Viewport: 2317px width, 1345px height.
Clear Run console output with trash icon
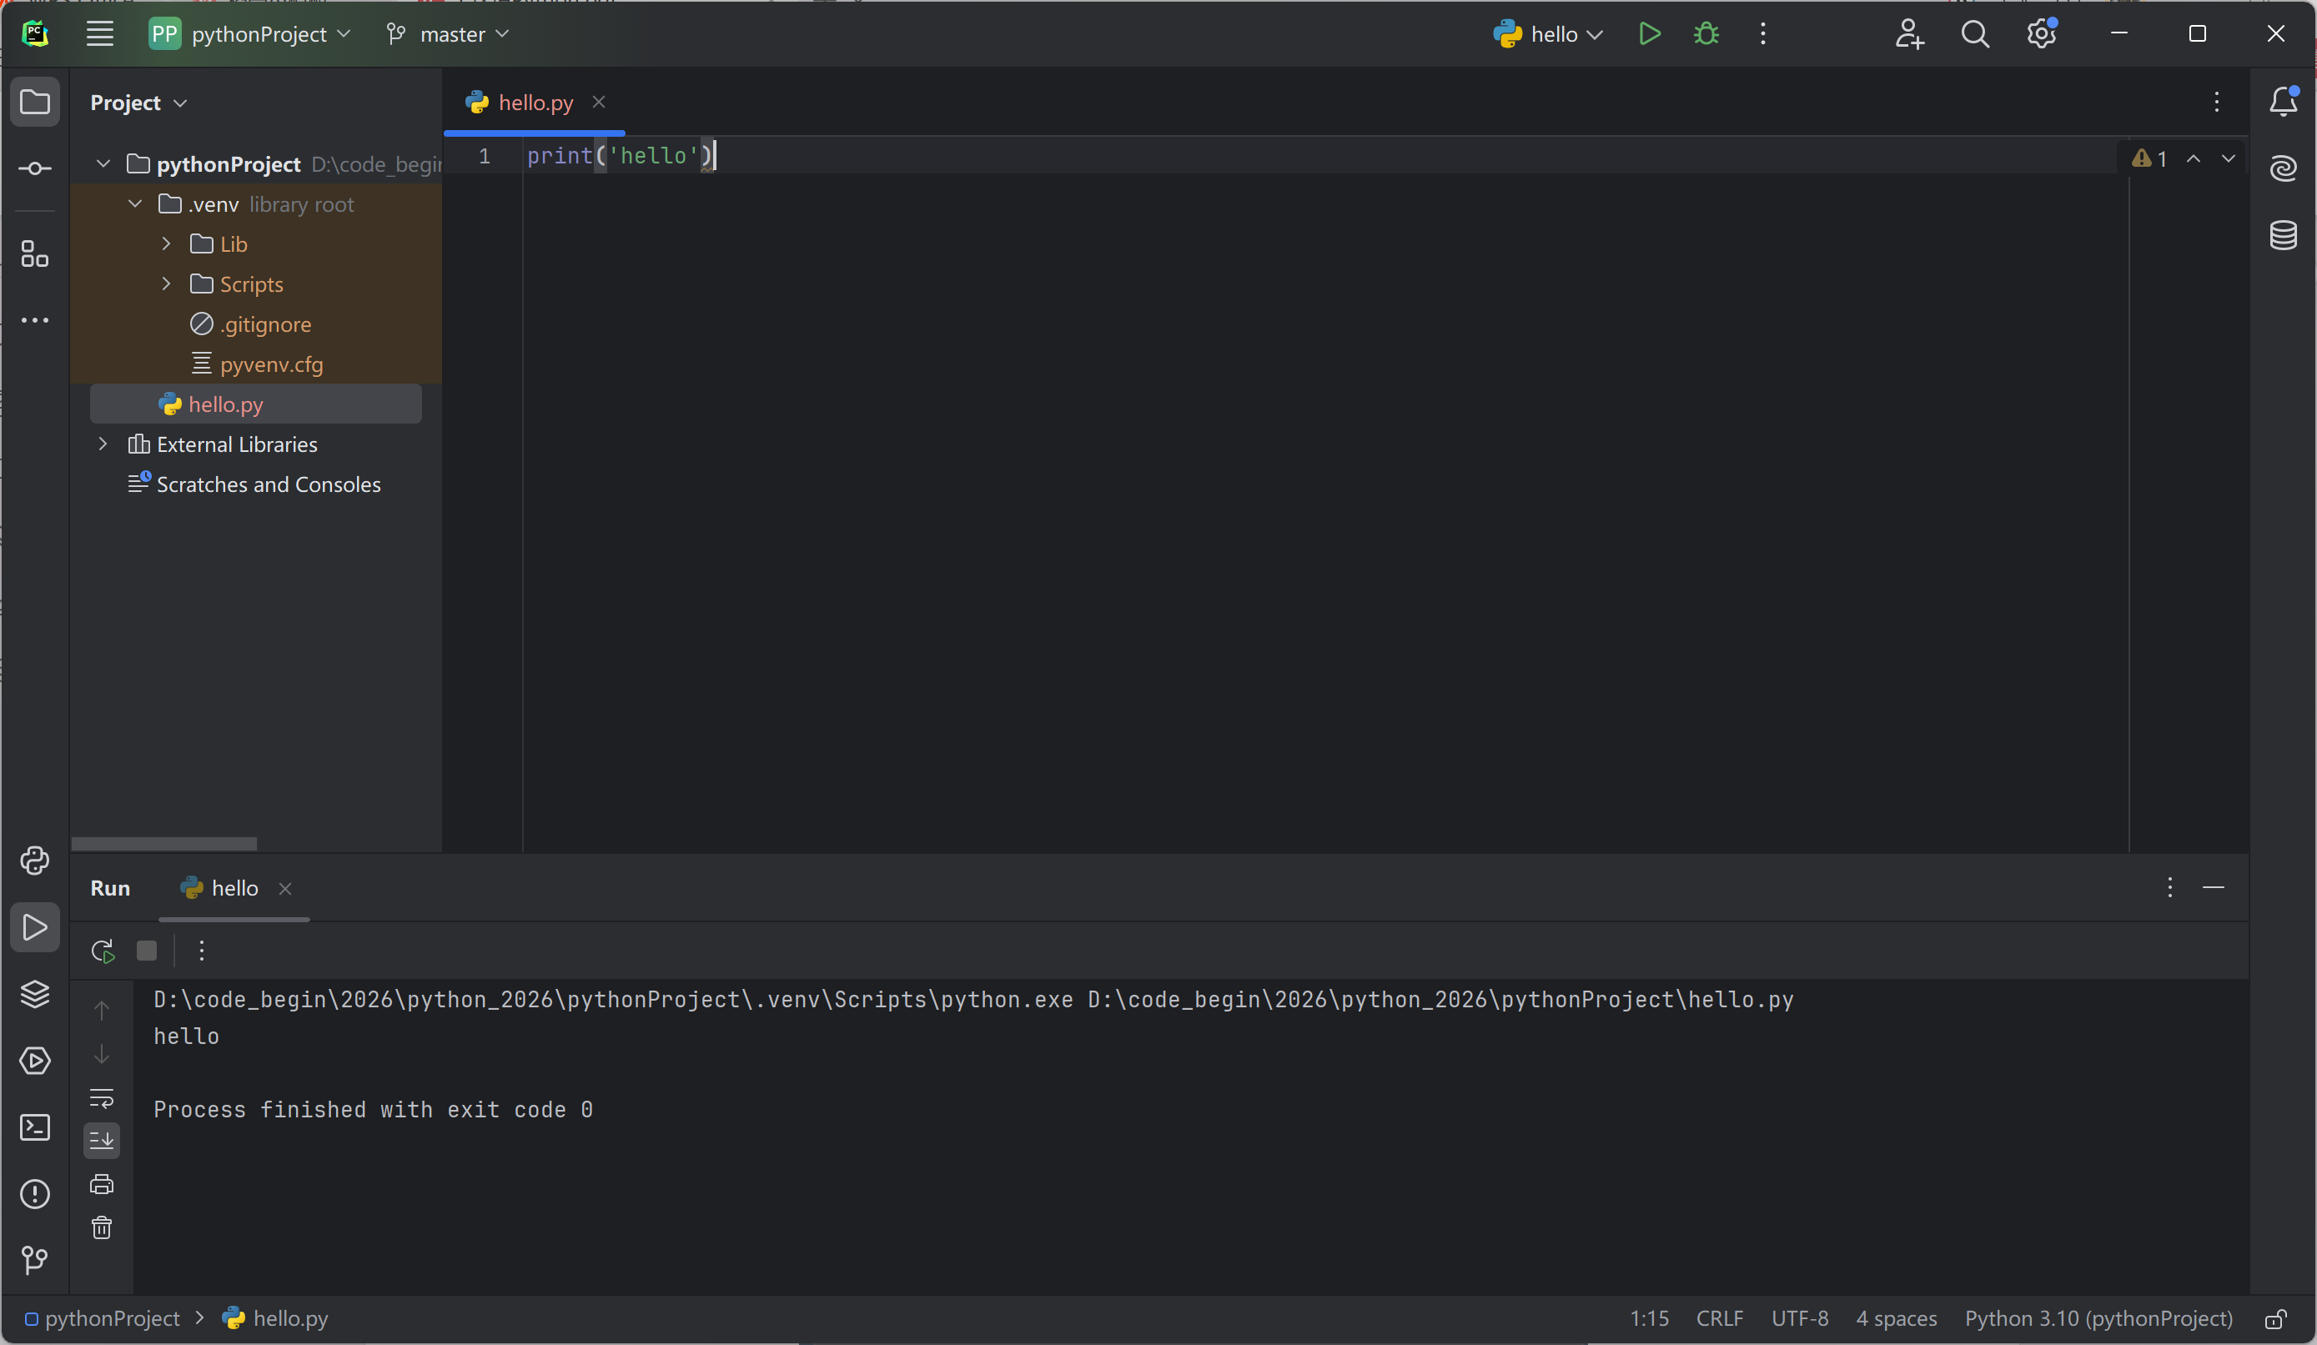(x=102, y=1227)
